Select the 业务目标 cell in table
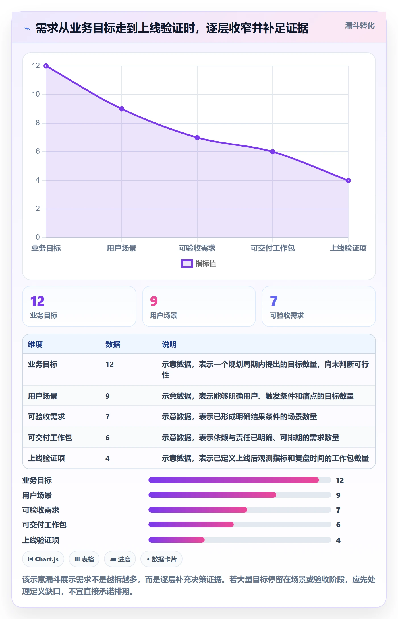Viewport: 398px width, 619px height. pos(43,364)
